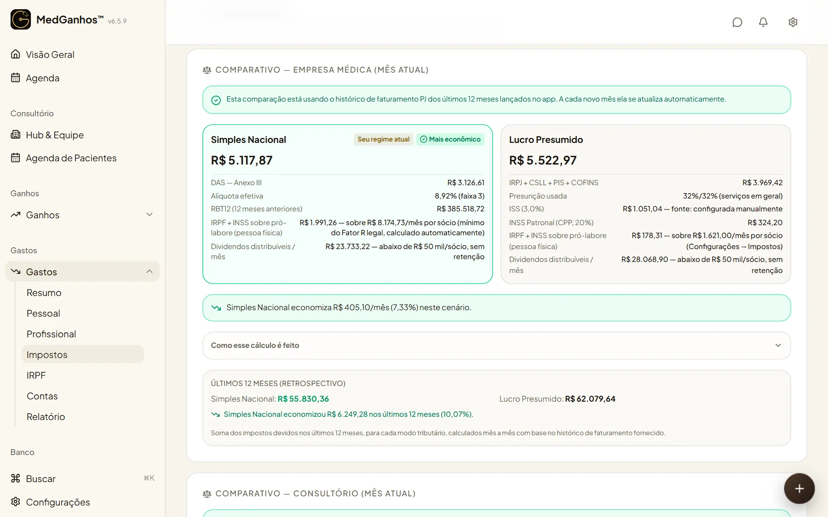Open the notifications bell
Image resolution: width=828 pixels, height=517 pixels.
coord(763,22)
